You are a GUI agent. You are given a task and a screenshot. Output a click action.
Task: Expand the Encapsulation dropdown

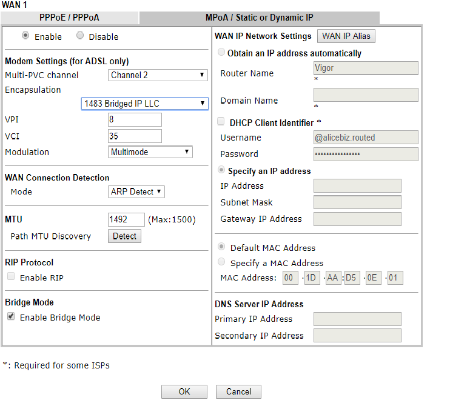click(145, 104)
